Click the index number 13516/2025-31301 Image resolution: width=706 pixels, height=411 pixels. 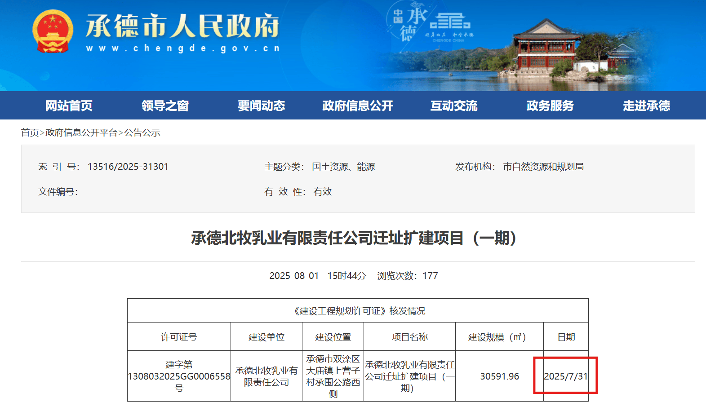click(128, 167)
